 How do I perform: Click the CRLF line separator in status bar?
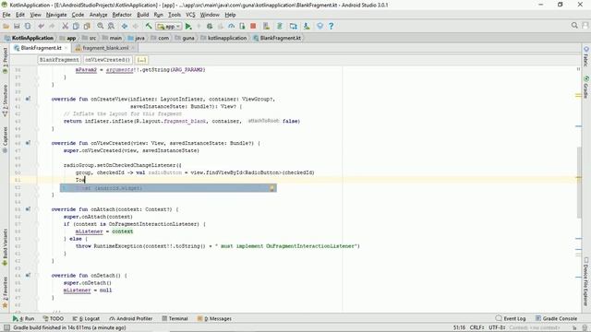pyautogui.click(x=476, y=328)
